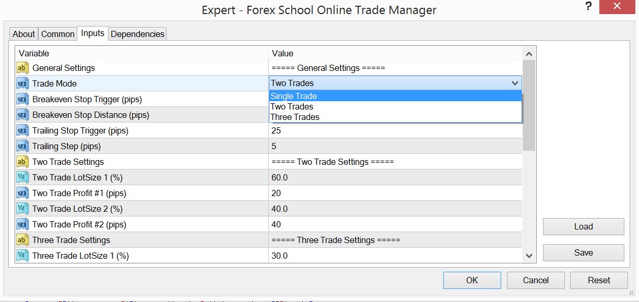This screenshot has height=302, width=639.
Task: Switch to the Dependencies tab
Action: point(137,34)
